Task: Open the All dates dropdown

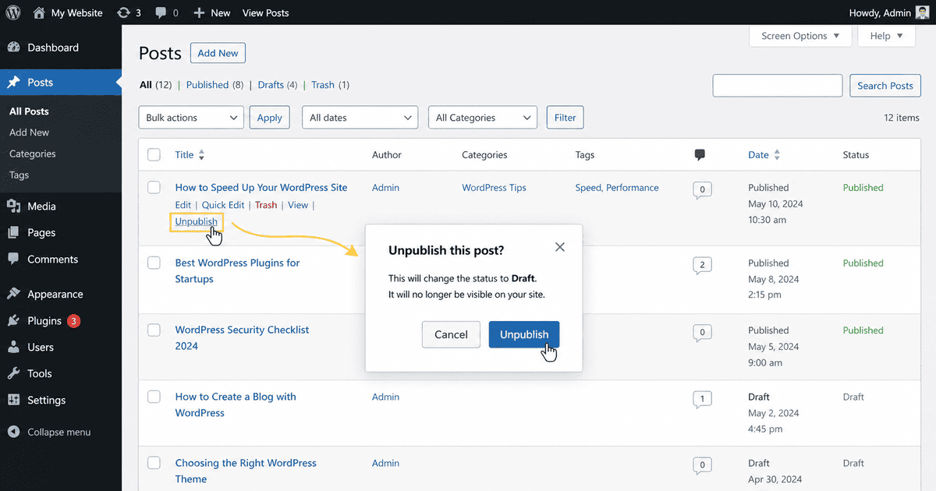Action: tap(360, 118)
